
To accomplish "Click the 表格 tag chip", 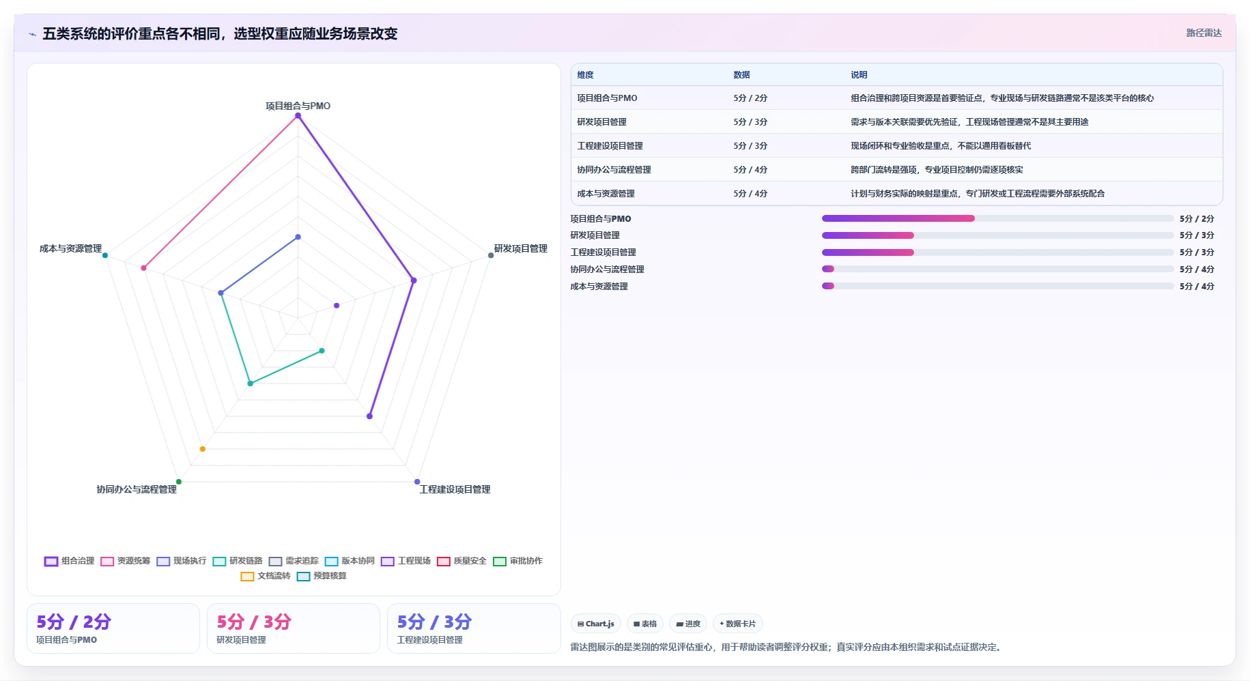I will tap(644, 624).
